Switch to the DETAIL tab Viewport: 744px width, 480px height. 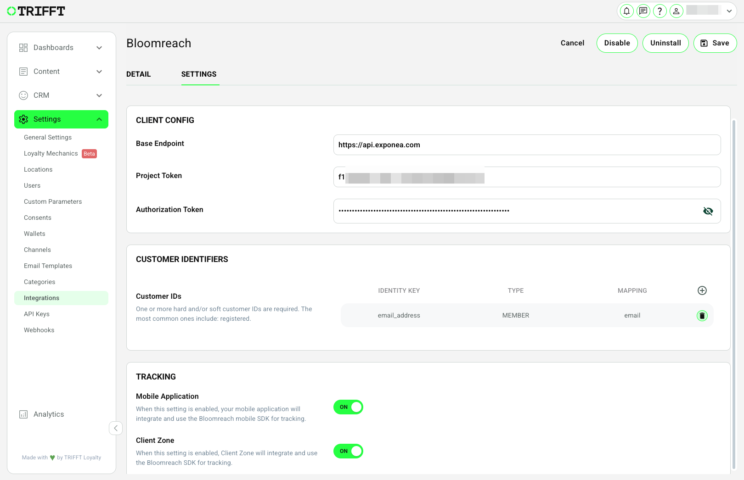tap(139, 74)
